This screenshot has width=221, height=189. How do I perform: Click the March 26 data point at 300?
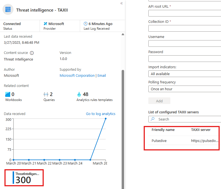pos(106,119)
